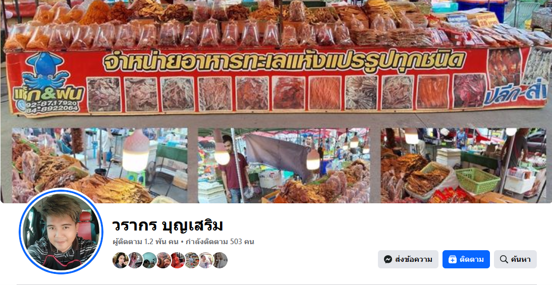Image resolution: width=552 pixels, height=285 pixels.
Task: Select the third follower avatar with teal background
Action: coord(149,260)
